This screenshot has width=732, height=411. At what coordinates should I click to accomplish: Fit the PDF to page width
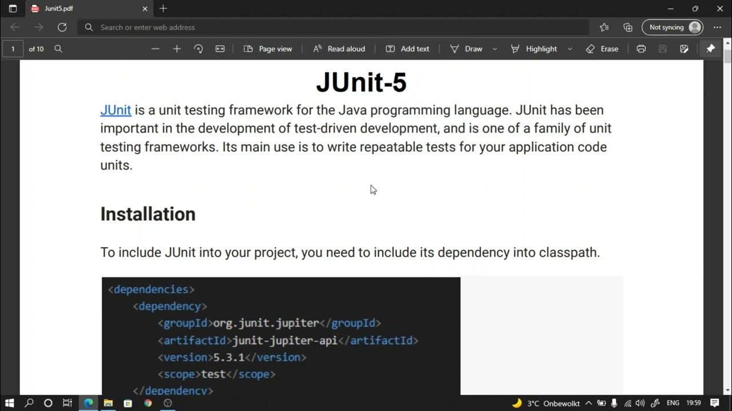coord(220,49)
